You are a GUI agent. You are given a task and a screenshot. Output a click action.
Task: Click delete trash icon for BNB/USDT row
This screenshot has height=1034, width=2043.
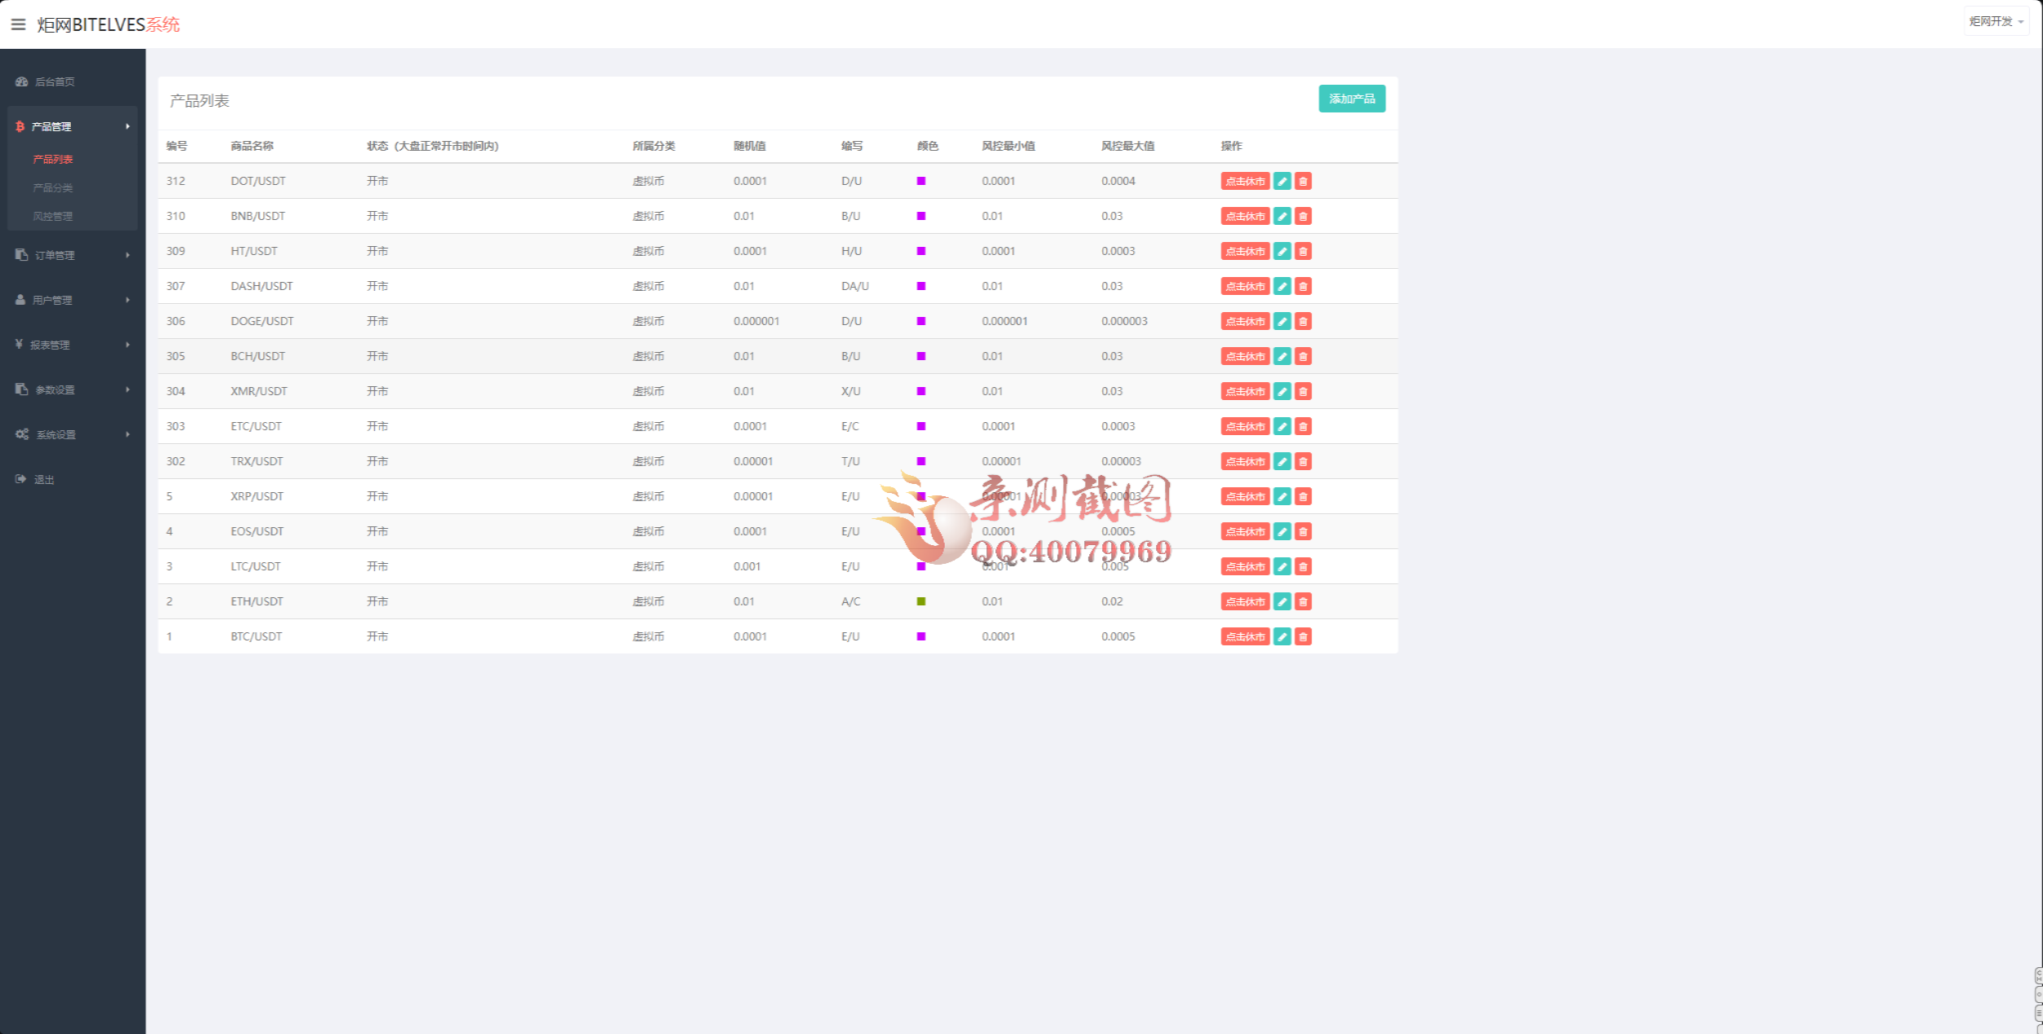tap(1303, 216)
